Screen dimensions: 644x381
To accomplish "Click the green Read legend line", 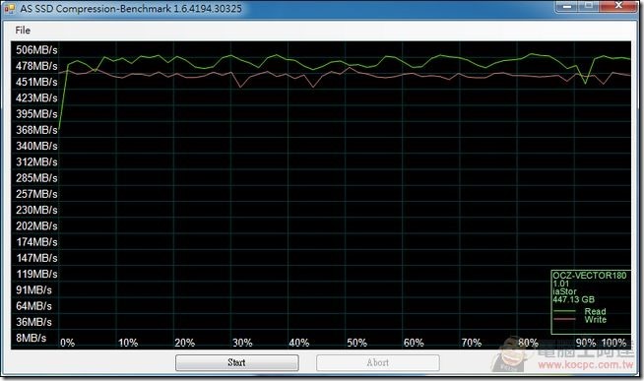I will [x=565, y=312].
